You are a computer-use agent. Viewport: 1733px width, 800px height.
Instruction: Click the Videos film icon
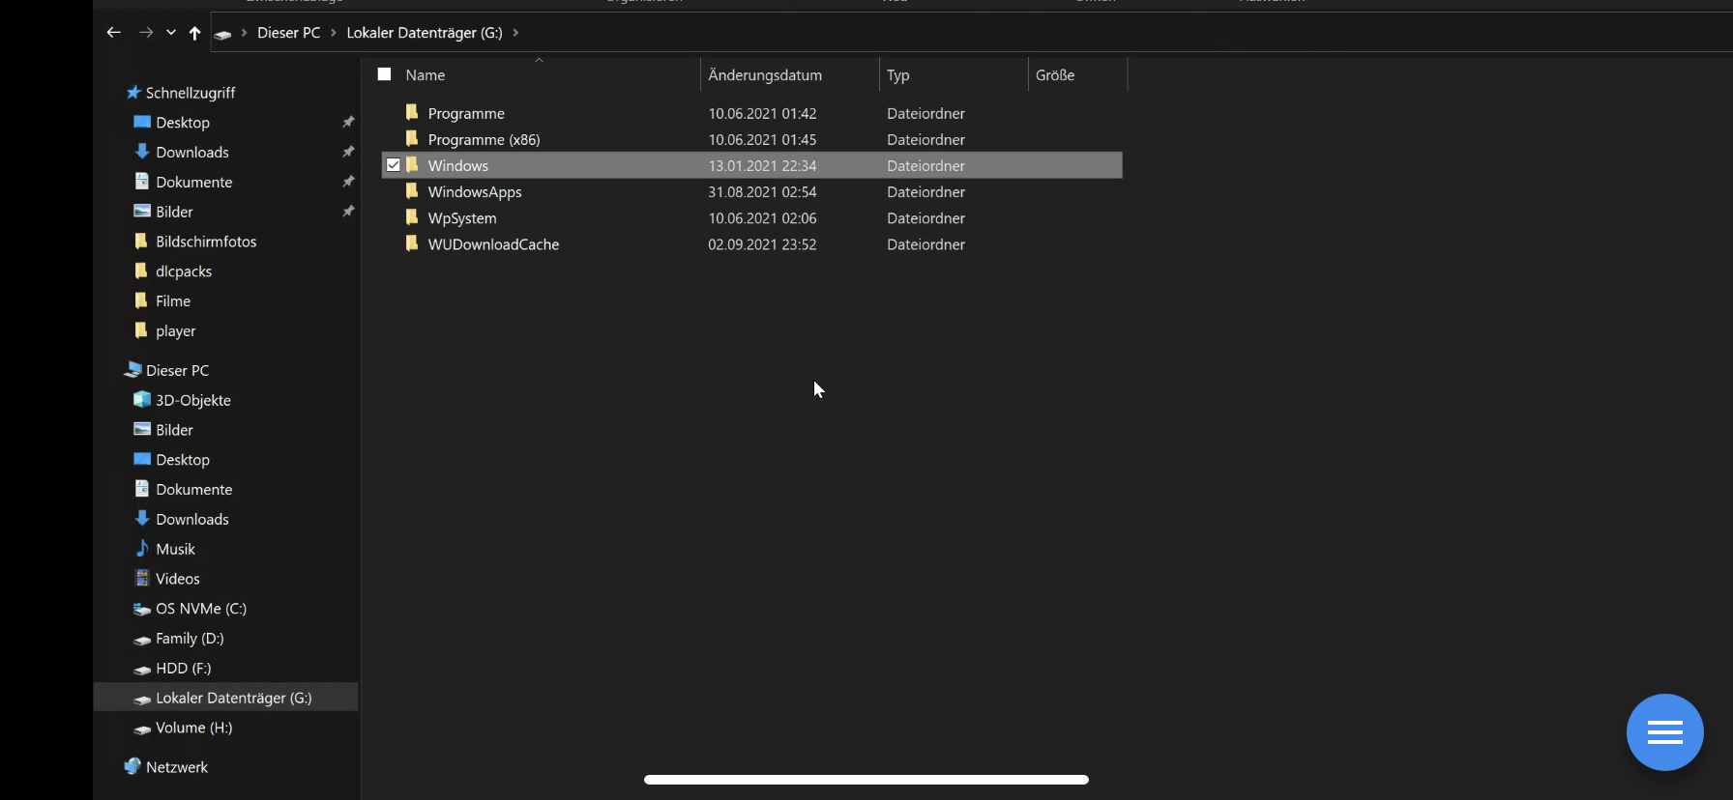click(142, 578)
